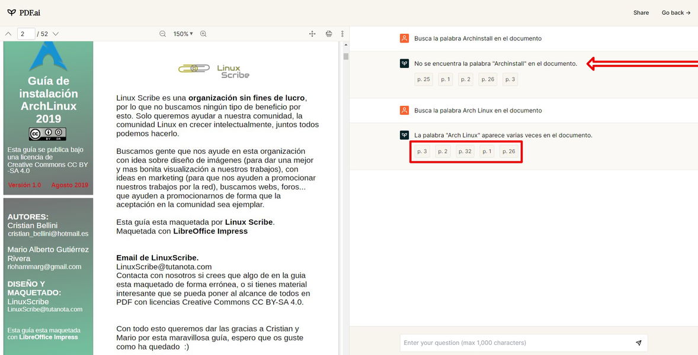Screen dimensions: 698x355
Task: Click LinuxScribe@tutanota.com under Email de LinuxScribe
Action: coord(164,267)
